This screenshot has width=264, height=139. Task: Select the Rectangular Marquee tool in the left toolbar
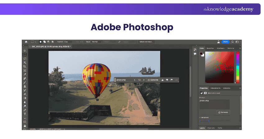(25, 55)
